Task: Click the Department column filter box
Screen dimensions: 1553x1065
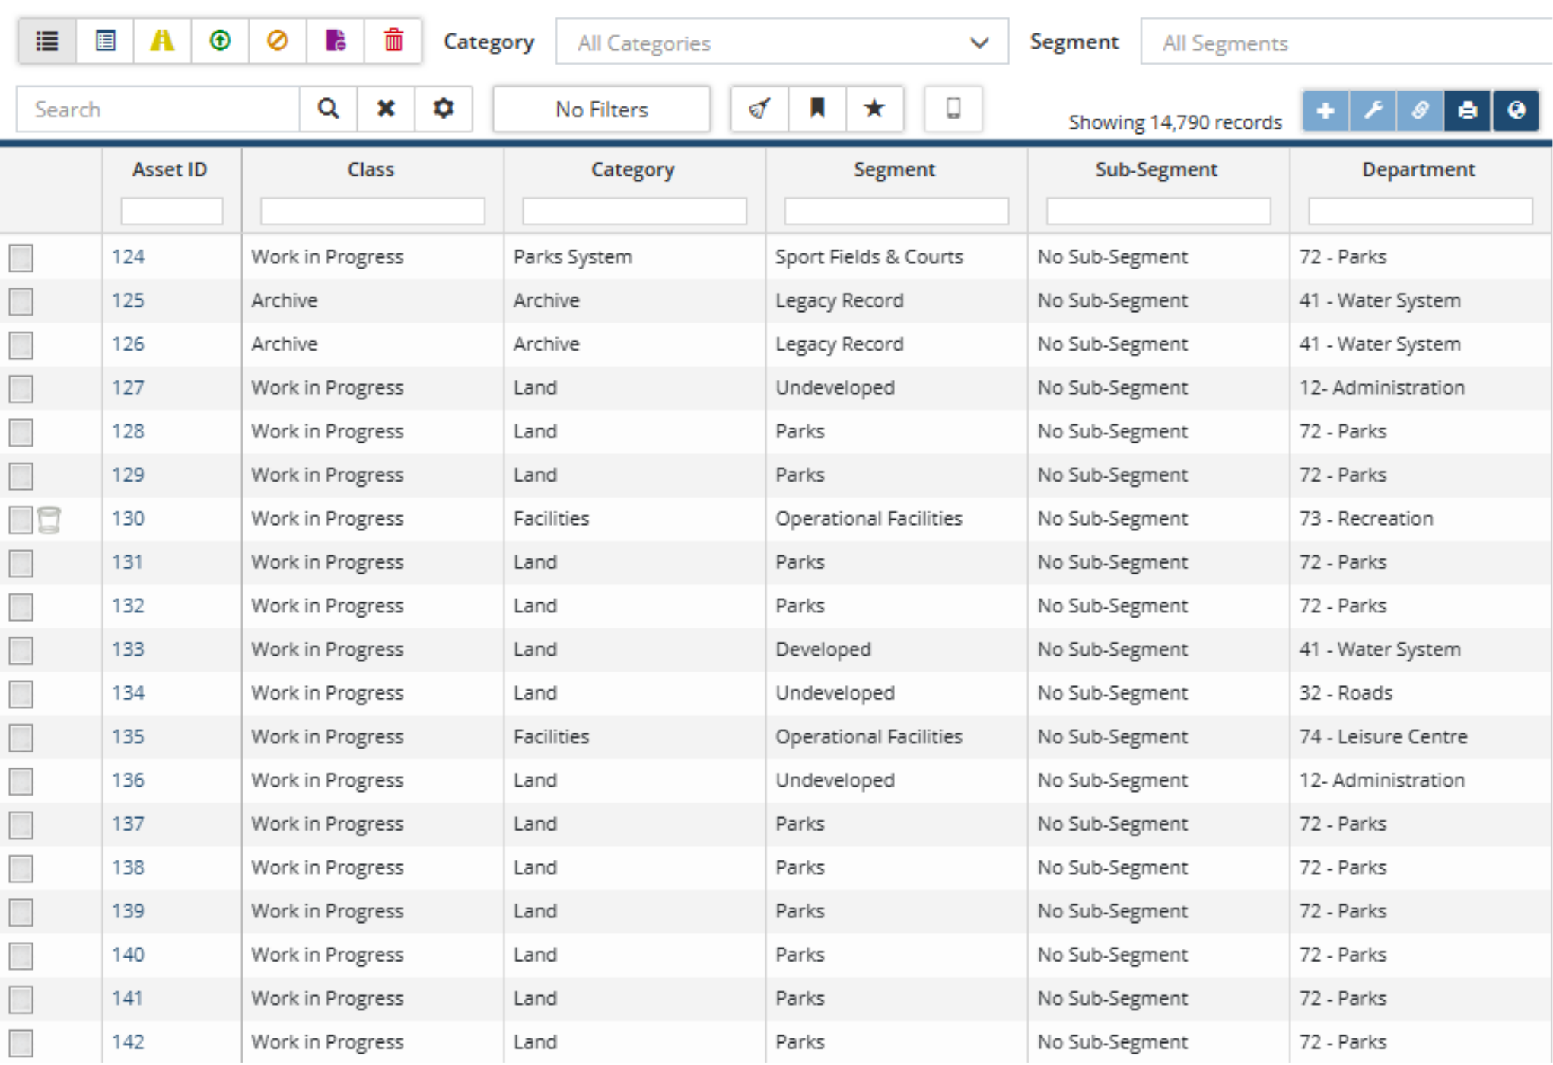Action: point(1421,211)
